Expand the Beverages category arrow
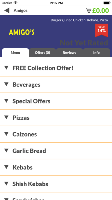 [6, 84]
